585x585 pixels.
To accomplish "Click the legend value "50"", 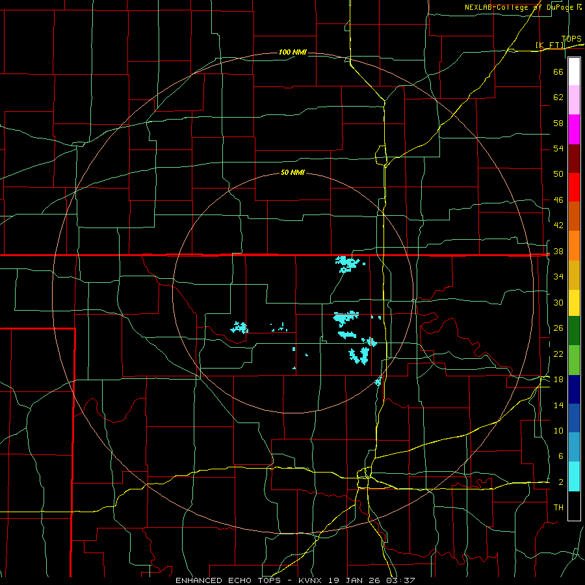I will click(558, 174).
